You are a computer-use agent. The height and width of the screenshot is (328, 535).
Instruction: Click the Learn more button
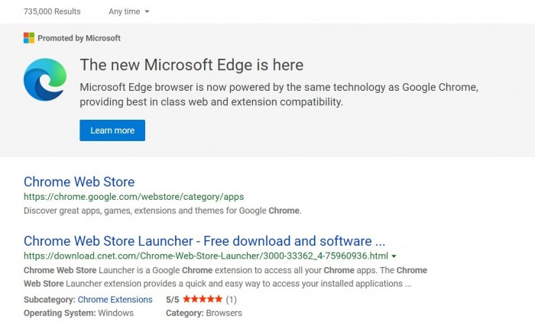tap(112, 130)
